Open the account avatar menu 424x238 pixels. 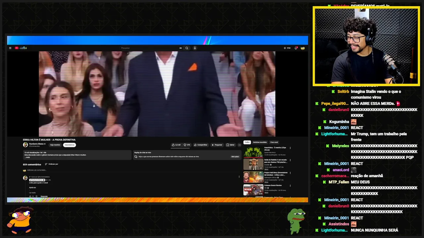tap(303, 48)
